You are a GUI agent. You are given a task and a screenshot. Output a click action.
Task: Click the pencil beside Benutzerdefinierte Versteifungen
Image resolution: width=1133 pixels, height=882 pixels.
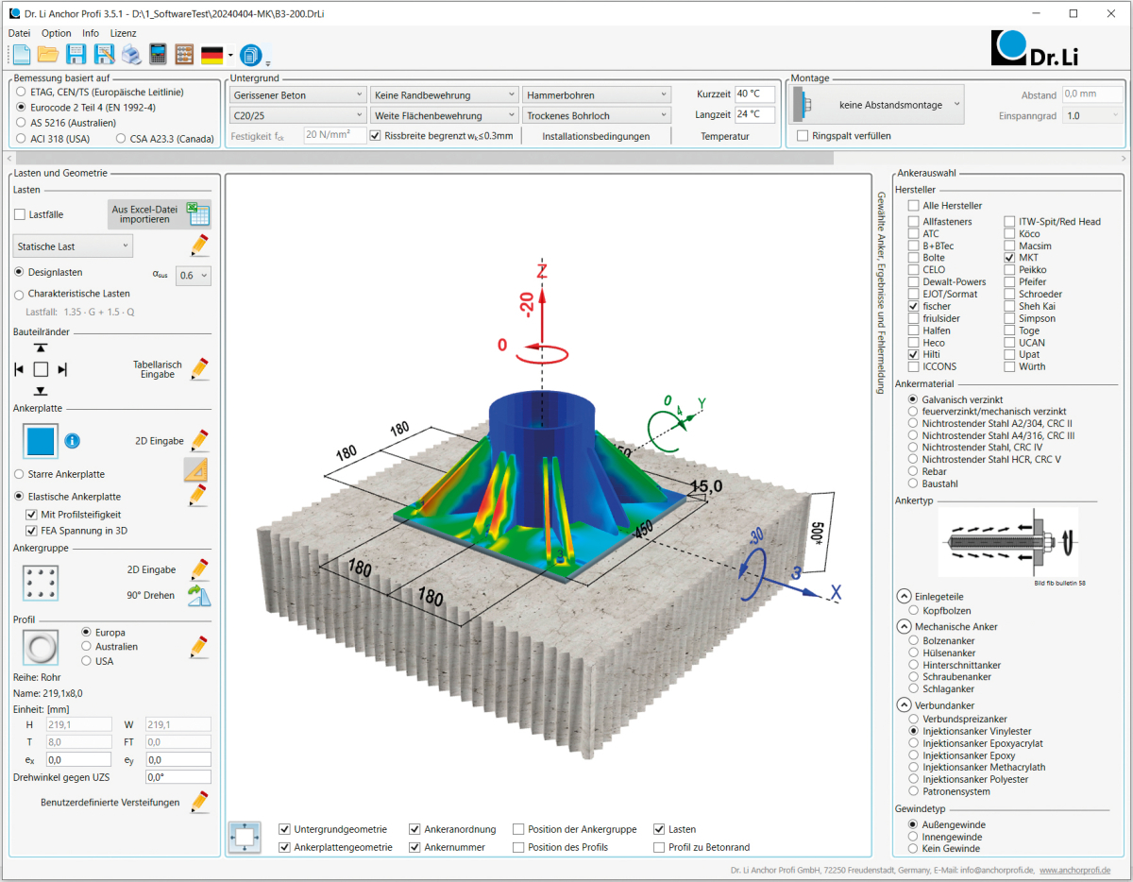pyautogui.click(x=199, y=802)
